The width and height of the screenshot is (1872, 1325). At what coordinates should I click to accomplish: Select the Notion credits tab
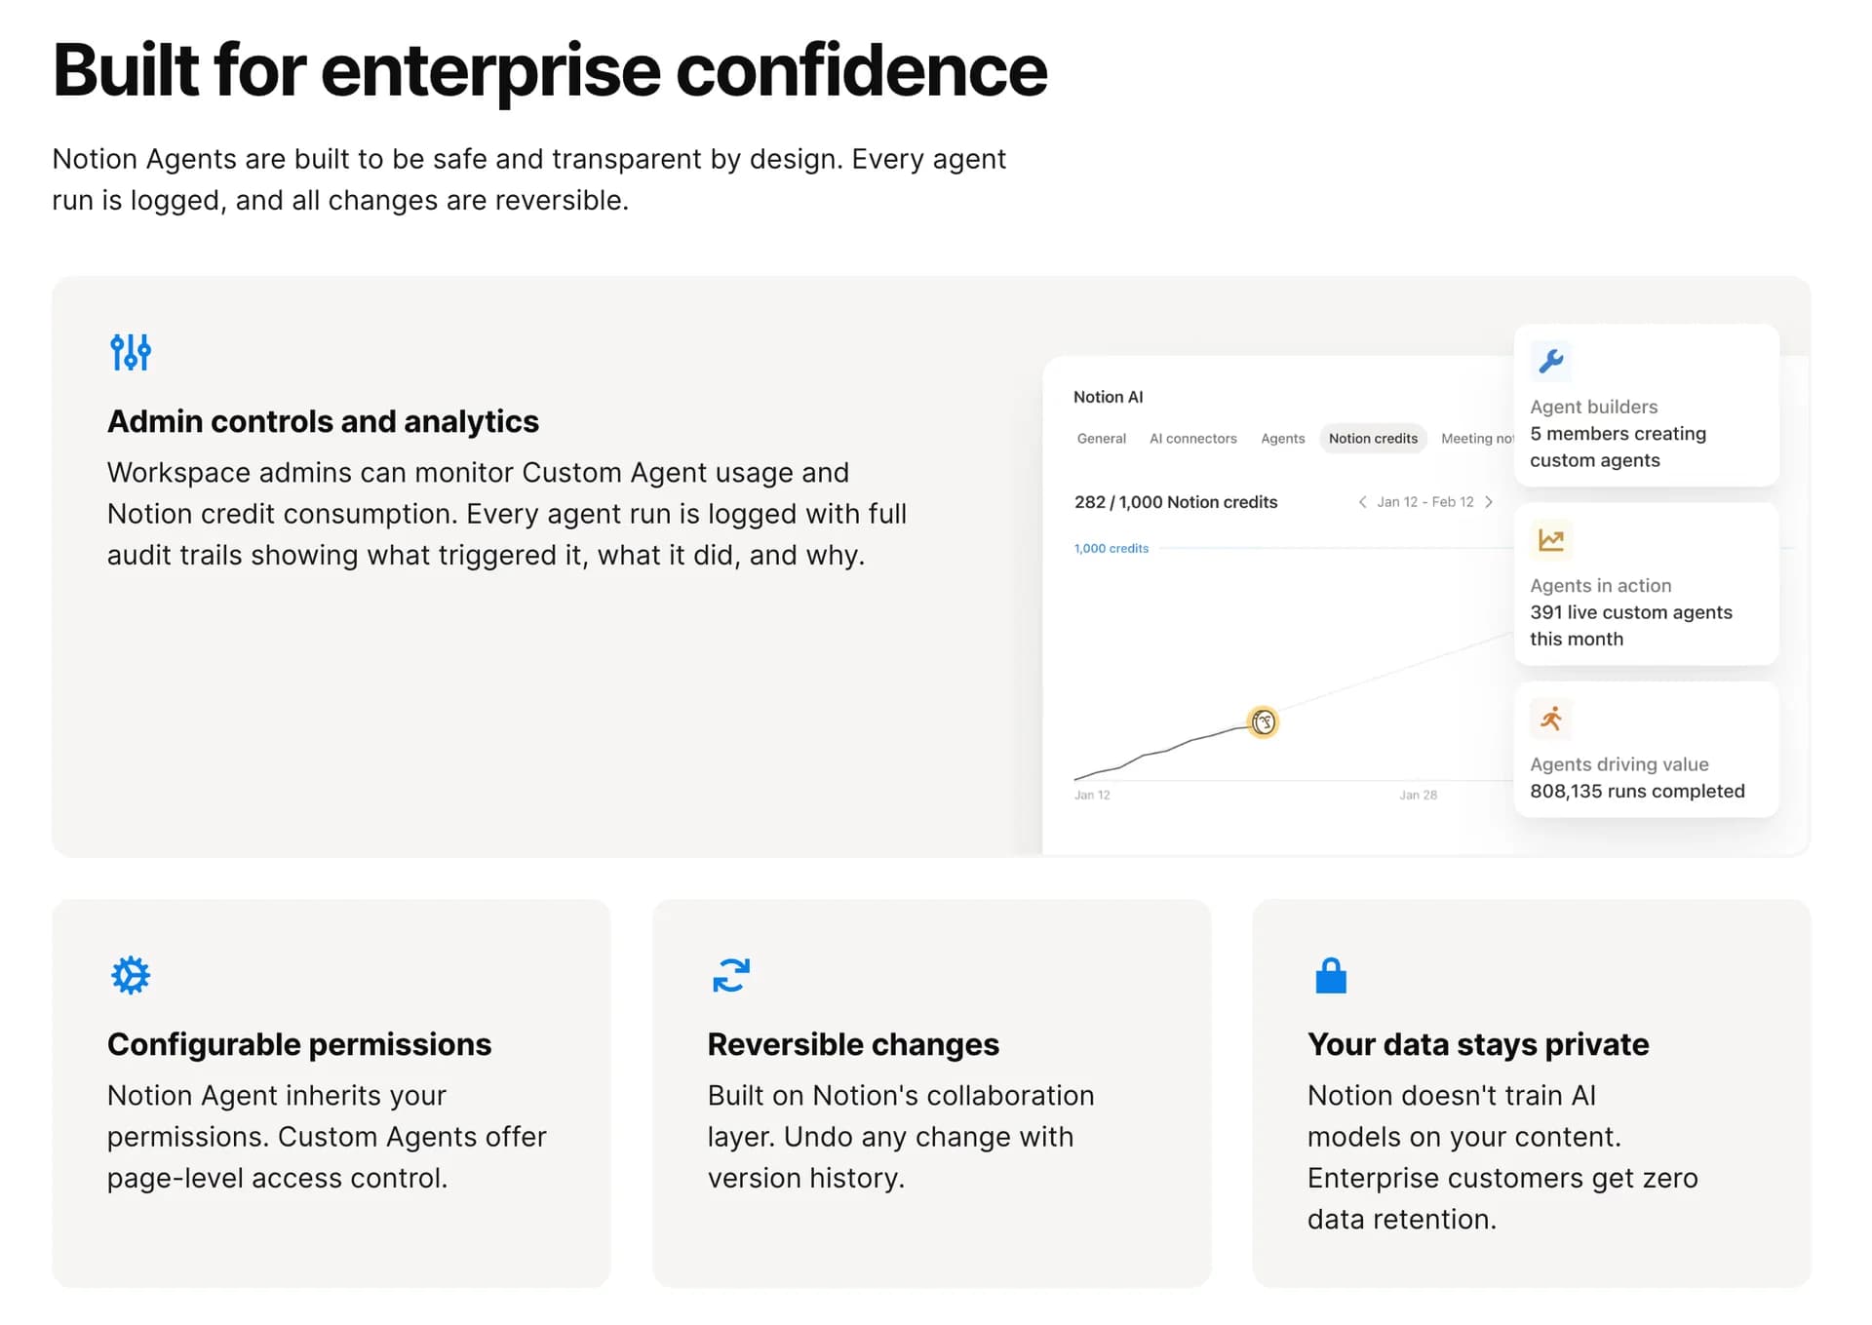tap(1373, 439)
